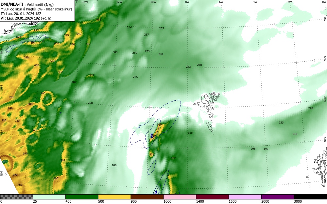Click the purple 2000–3000 legend swatch

point(278,197)
